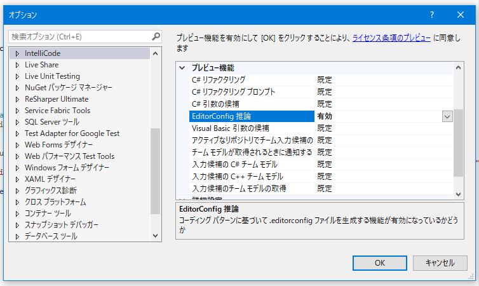479x286 pixels.
Task: Select ReSharper Ultimate tree item
Action: [x=57, y=99]
